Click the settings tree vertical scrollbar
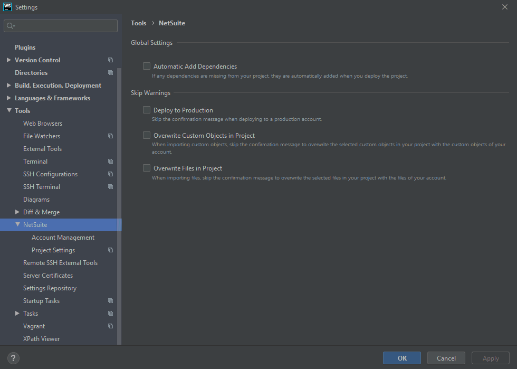 [119, 206]
